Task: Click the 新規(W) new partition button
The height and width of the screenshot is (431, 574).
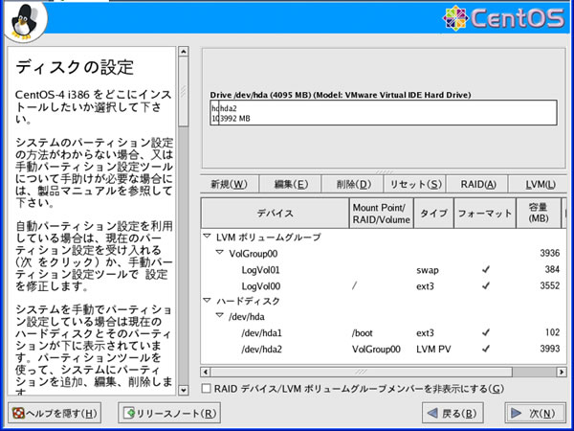Action: (x=230, y=184)
